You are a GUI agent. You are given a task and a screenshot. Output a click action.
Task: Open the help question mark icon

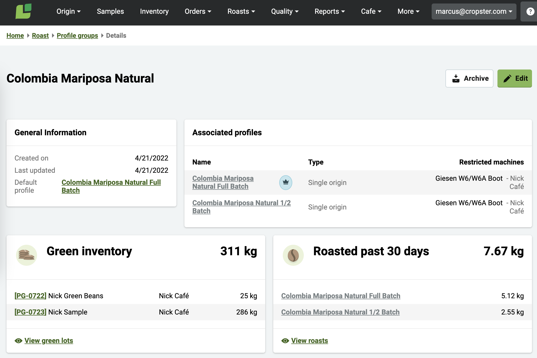pyautogui.click(x=530, y=11)
